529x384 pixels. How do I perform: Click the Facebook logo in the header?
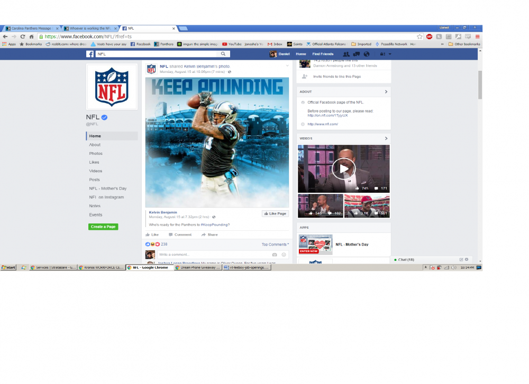[x=90, y=54]
